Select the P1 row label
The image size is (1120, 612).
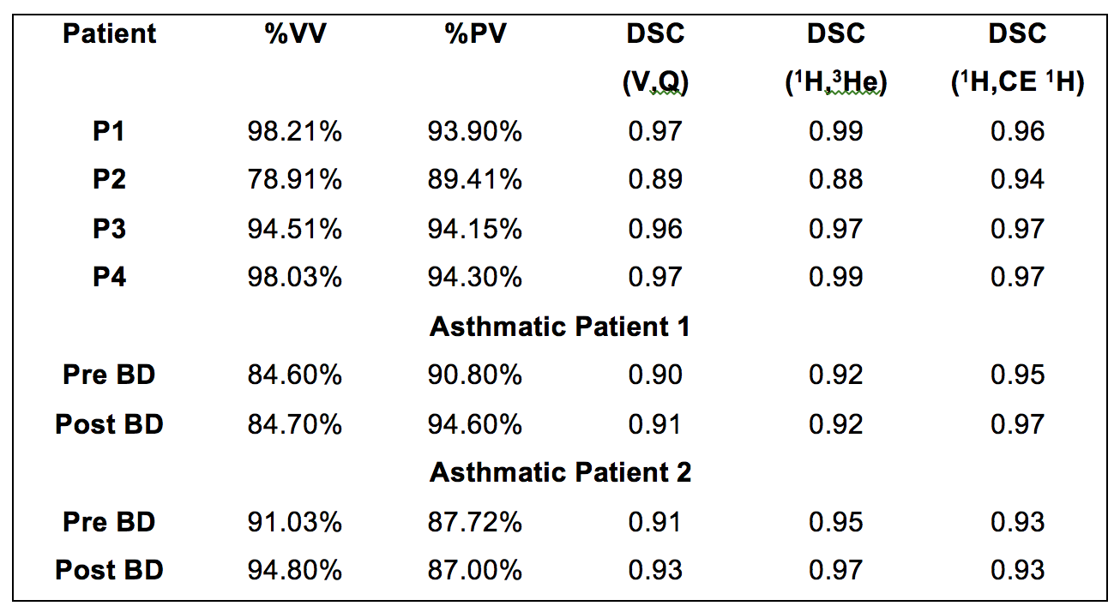110,131
